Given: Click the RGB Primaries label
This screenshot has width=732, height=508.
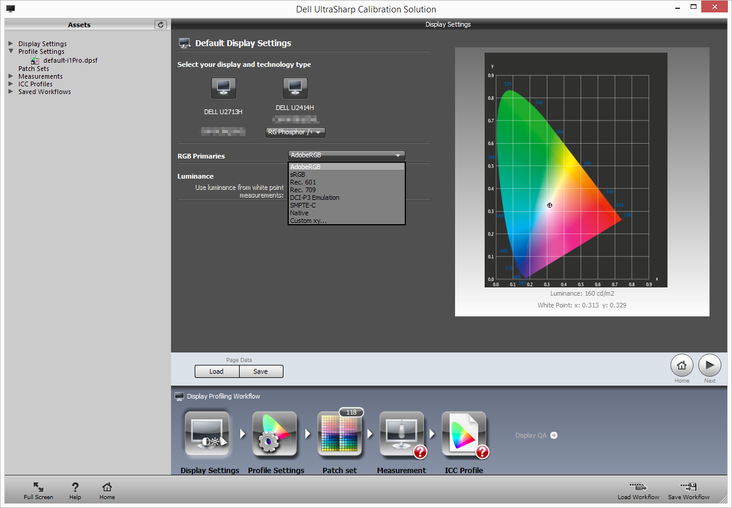Looking at the screenshot, I should [x=201, y=156].
